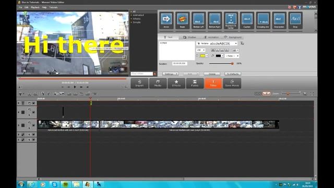Select the Simple titles category
Image resolution: width=334 pixels, height=188 pixels.
click(x=137, y=22)
